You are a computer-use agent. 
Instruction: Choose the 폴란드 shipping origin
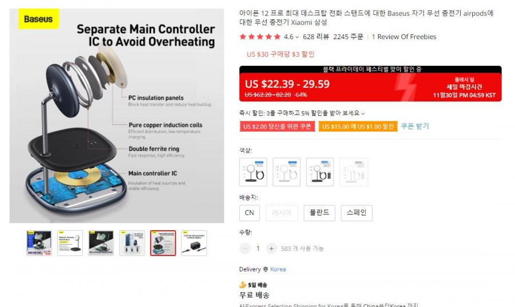[x=319, y=212]
